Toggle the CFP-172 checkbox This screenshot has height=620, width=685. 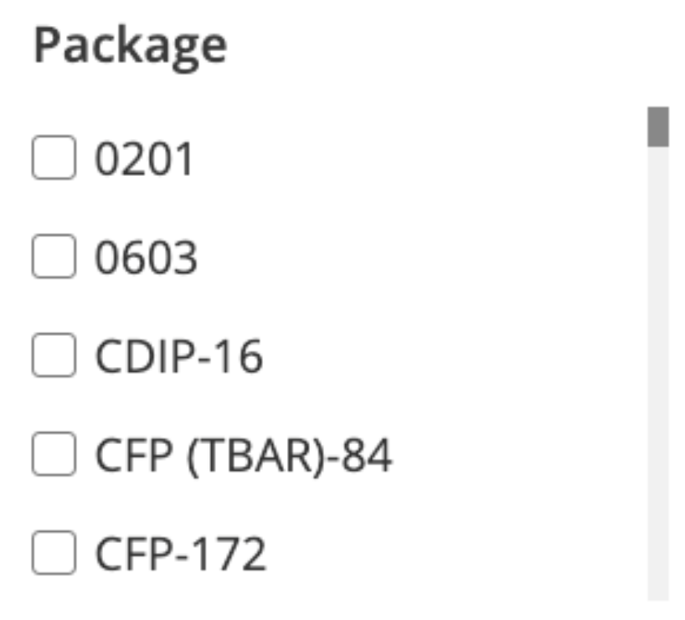point(54,553)
